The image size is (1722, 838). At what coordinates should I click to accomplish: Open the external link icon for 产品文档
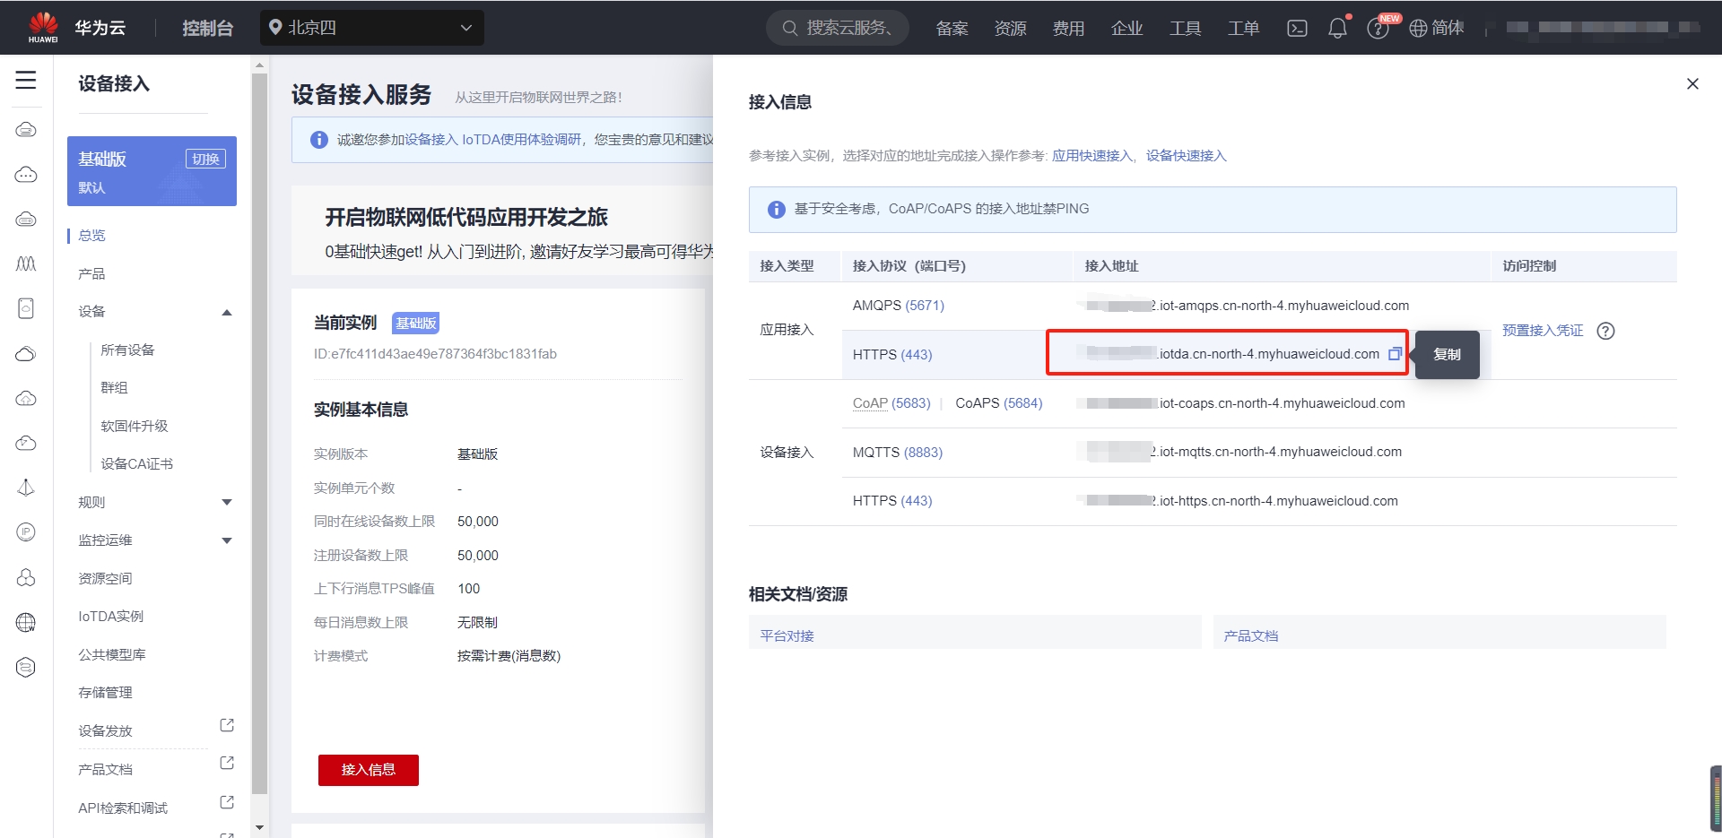click(227, 763)
